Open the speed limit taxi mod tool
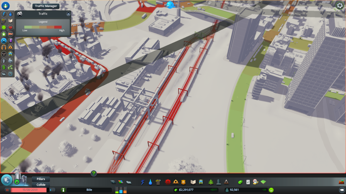Viewport: 346px width, 194px height. [x=255, y=182]
